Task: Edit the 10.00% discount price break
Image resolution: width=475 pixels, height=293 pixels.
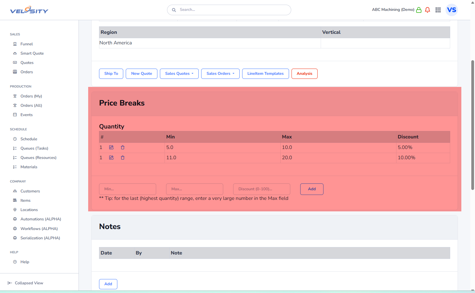Action: [111, 158]
